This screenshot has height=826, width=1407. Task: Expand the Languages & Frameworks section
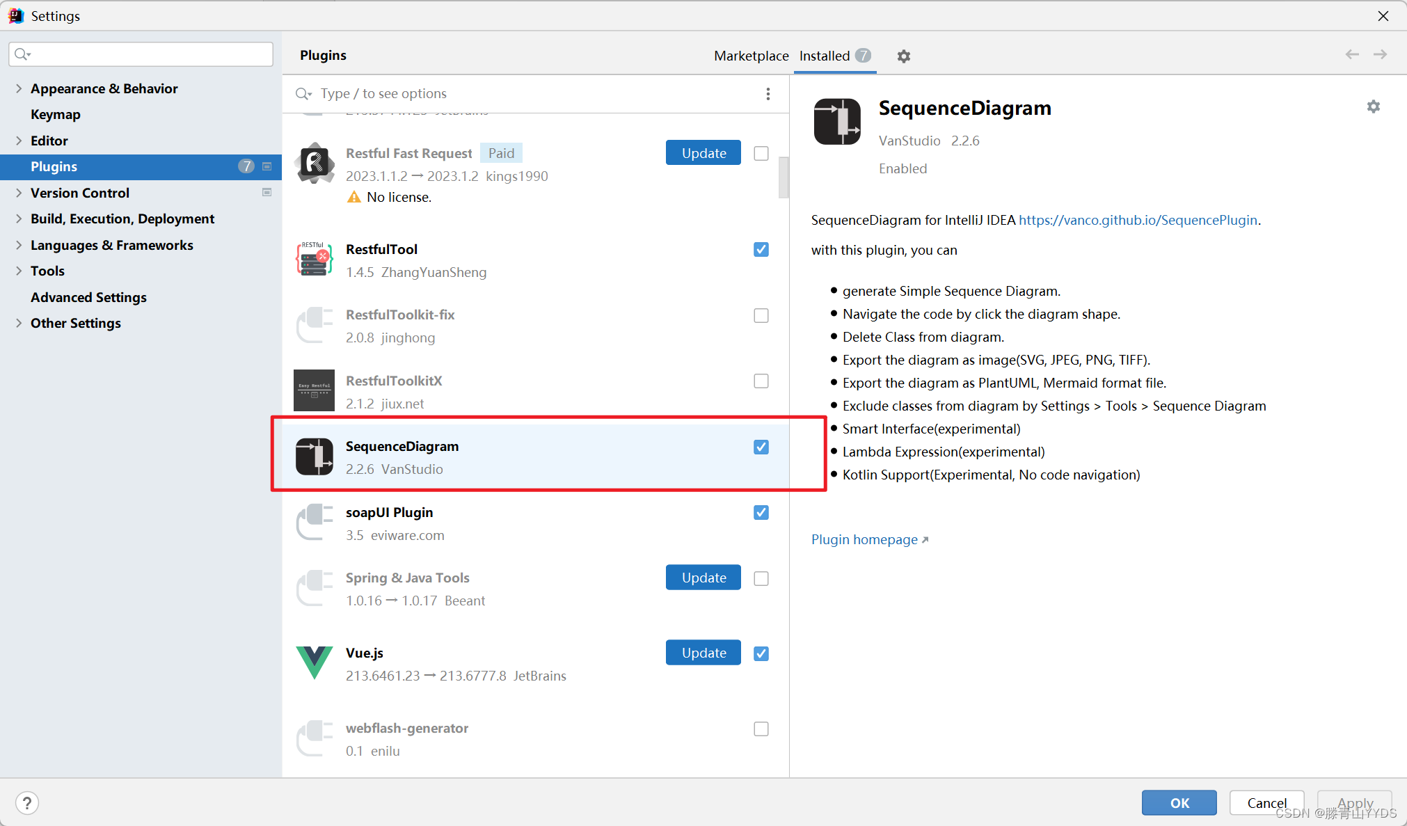19,245
